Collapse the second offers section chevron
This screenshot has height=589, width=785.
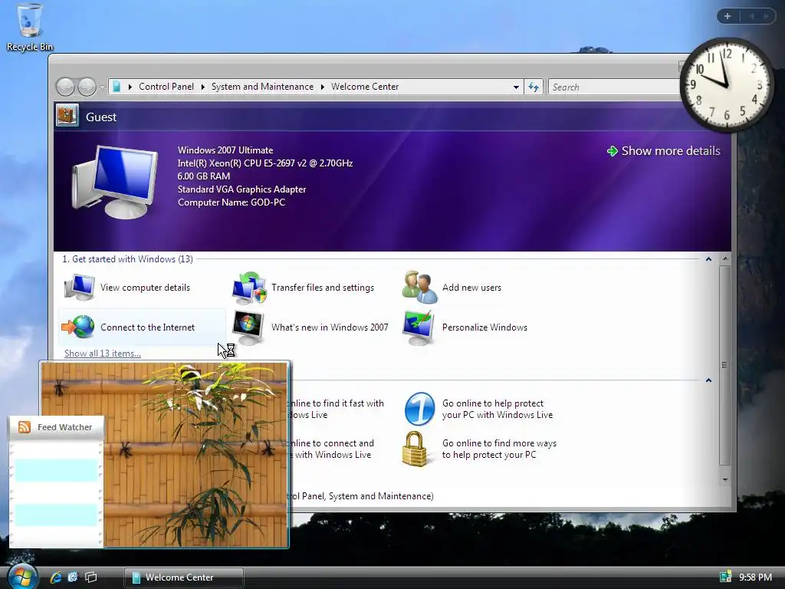(x=708, y=380)
